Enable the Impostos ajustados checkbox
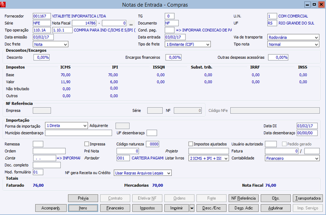Viewport: 326px width, 215px height. point(191,144)
